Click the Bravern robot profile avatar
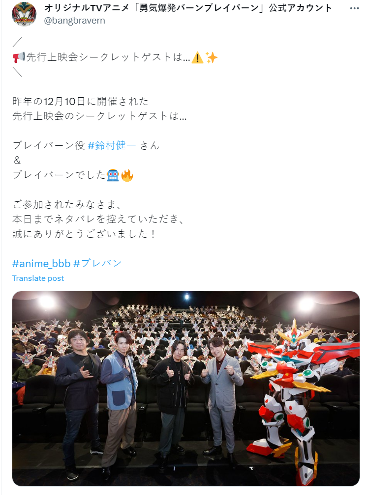The image size is (368, 495). pyautogui.click(x=24, y=14)
